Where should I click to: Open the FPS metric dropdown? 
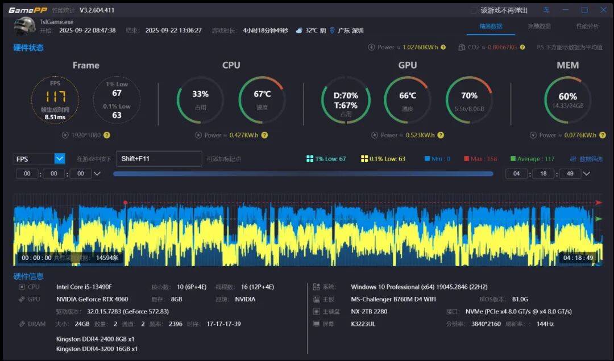60,159
